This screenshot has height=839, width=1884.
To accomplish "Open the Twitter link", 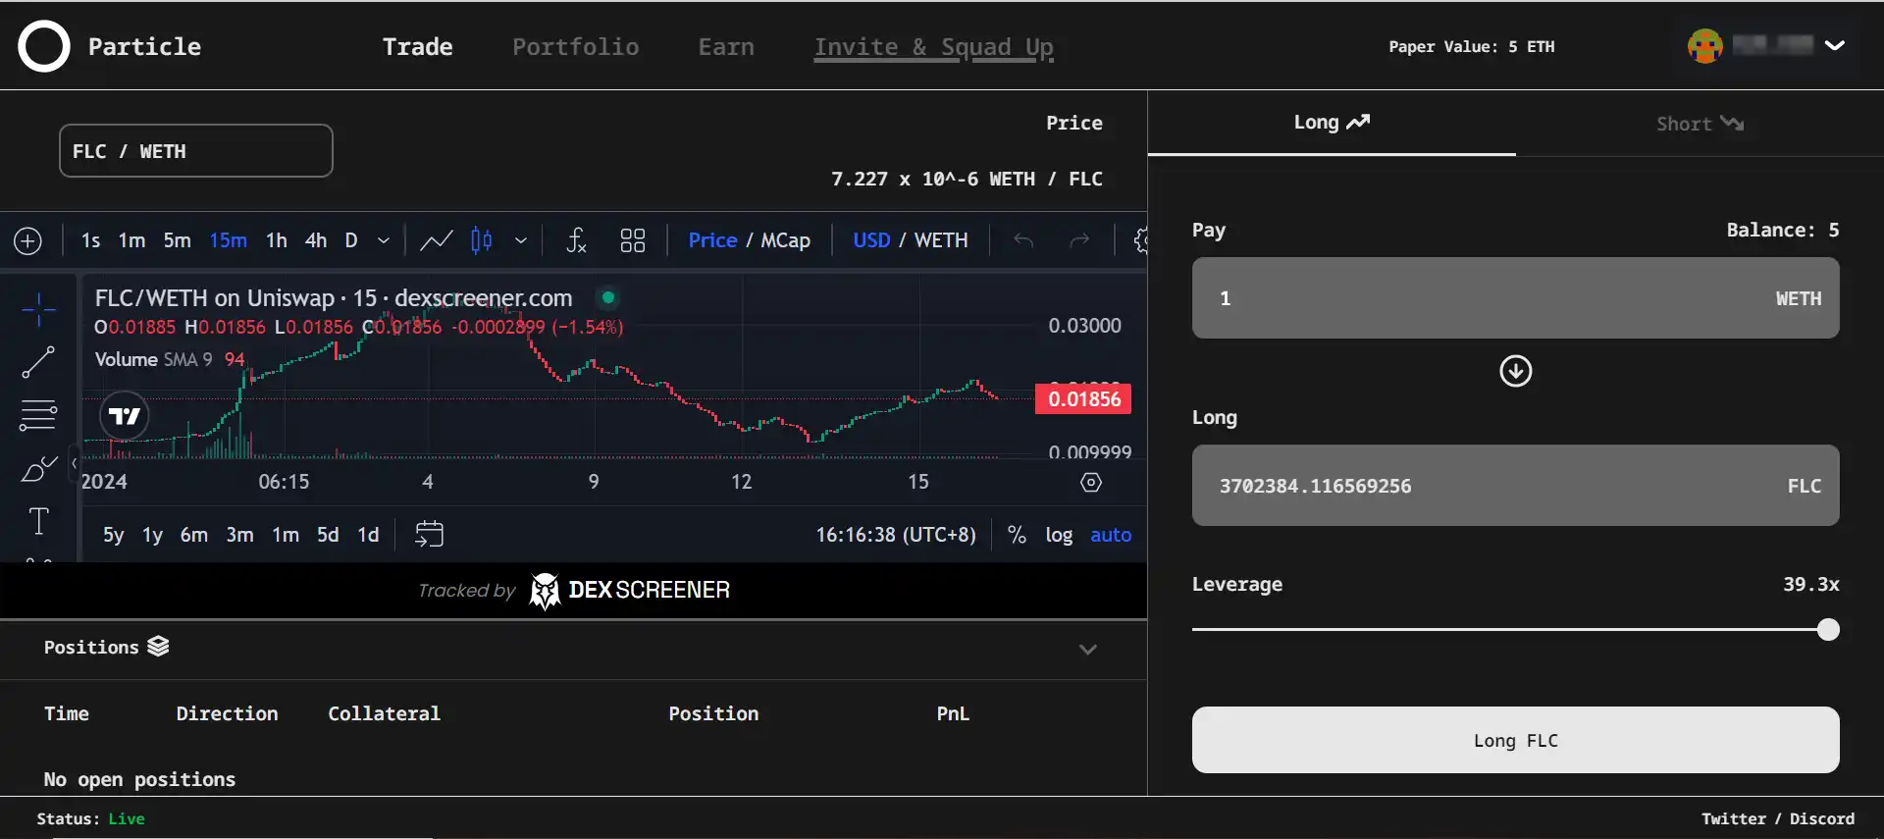I will [x=1733, y=818].
